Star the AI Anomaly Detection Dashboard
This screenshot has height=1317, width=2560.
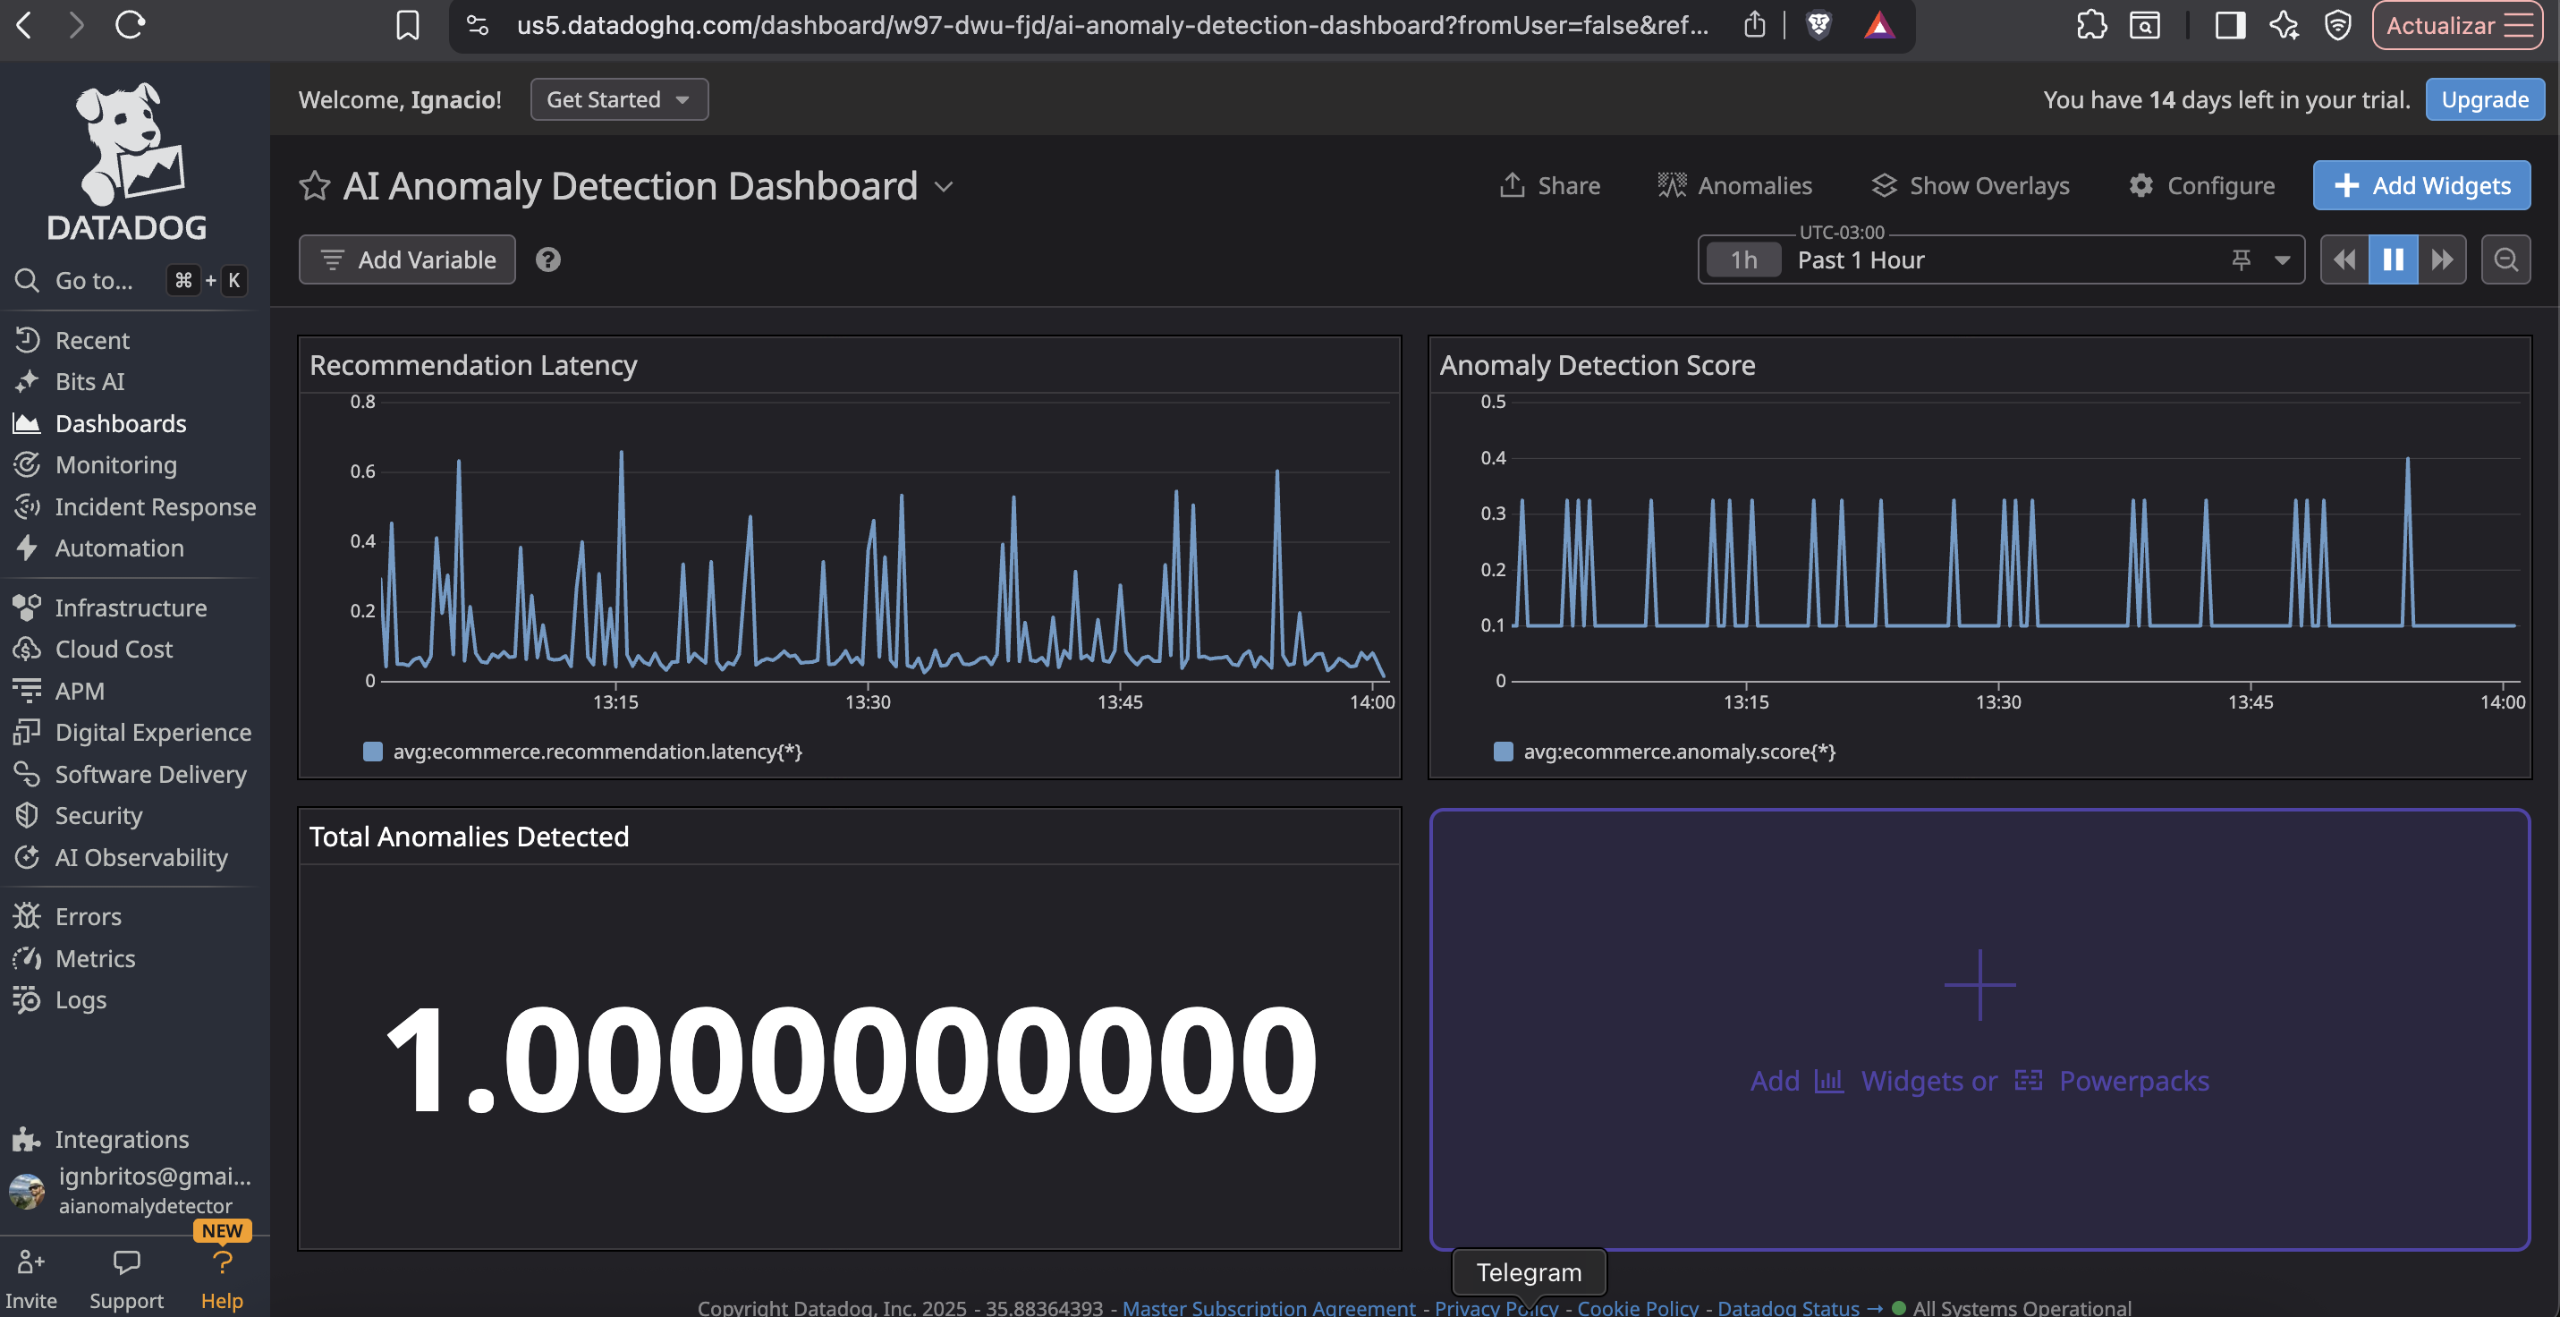(314, 186)
